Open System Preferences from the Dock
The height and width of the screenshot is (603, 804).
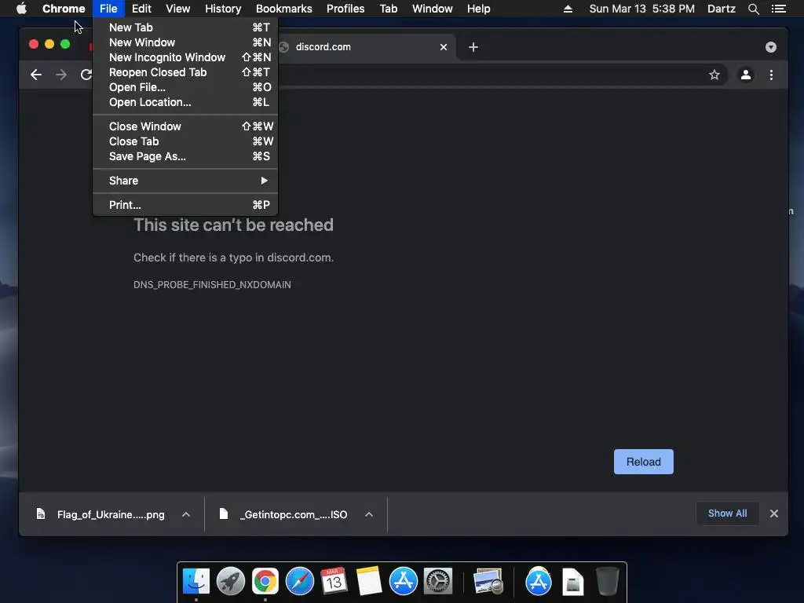(x=437, y=582)
